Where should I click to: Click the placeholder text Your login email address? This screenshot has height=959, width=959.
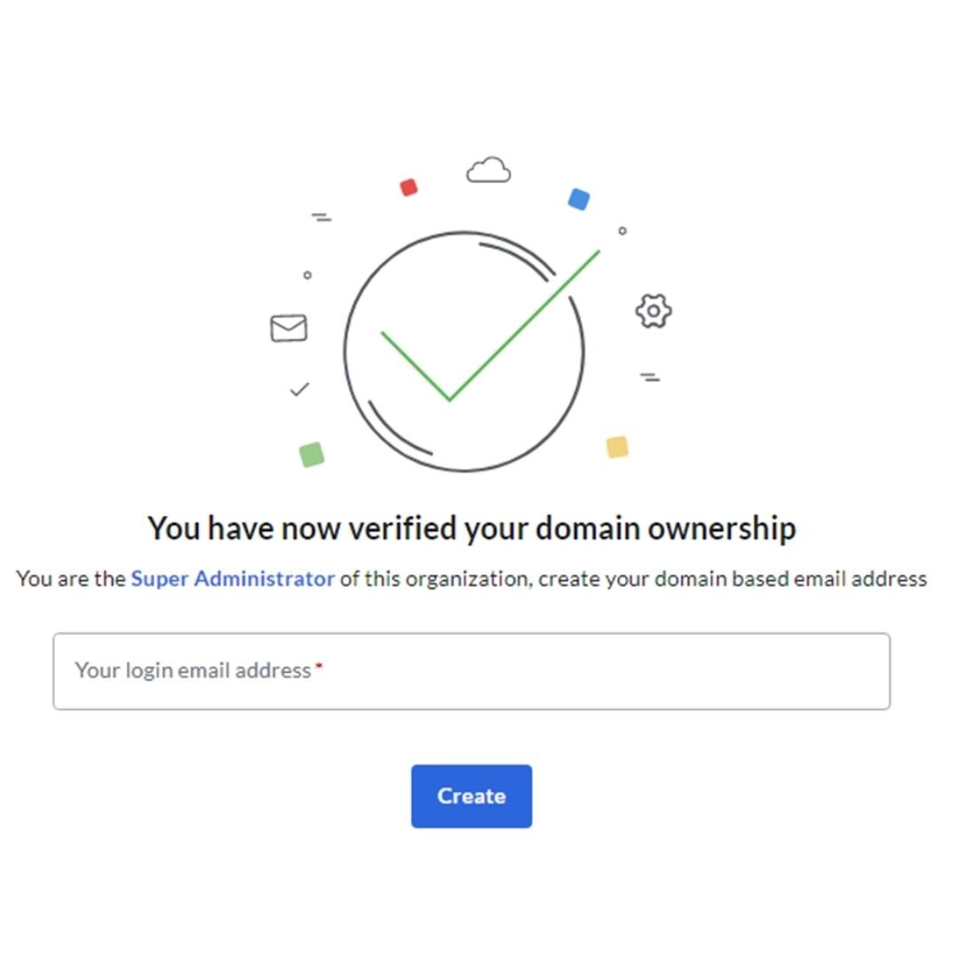coord(192,670)
